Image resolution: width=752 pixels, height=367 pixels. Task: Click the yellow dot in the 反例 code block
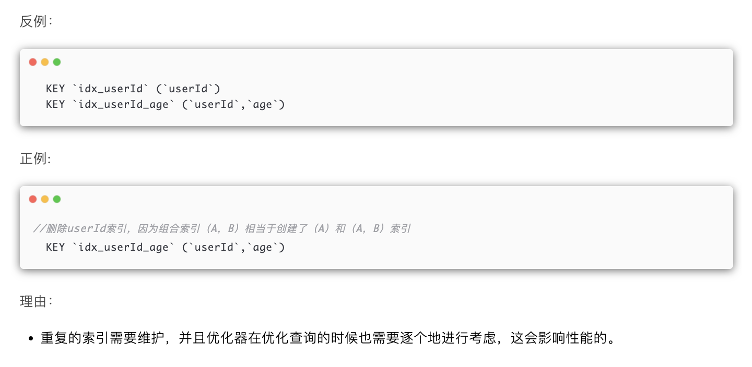coord(45,62)
